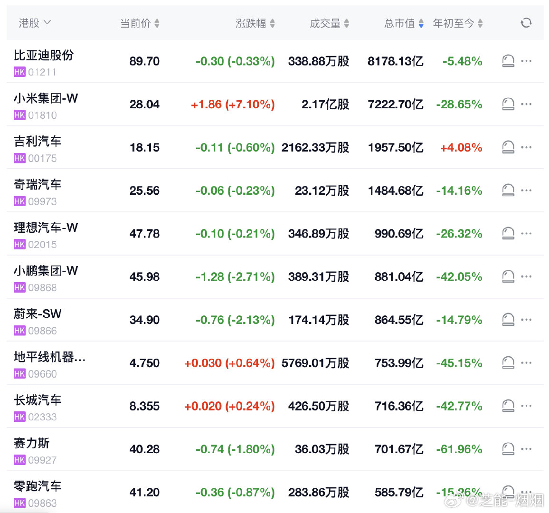Open 地平线机器 stock details

tap(49, 357)
